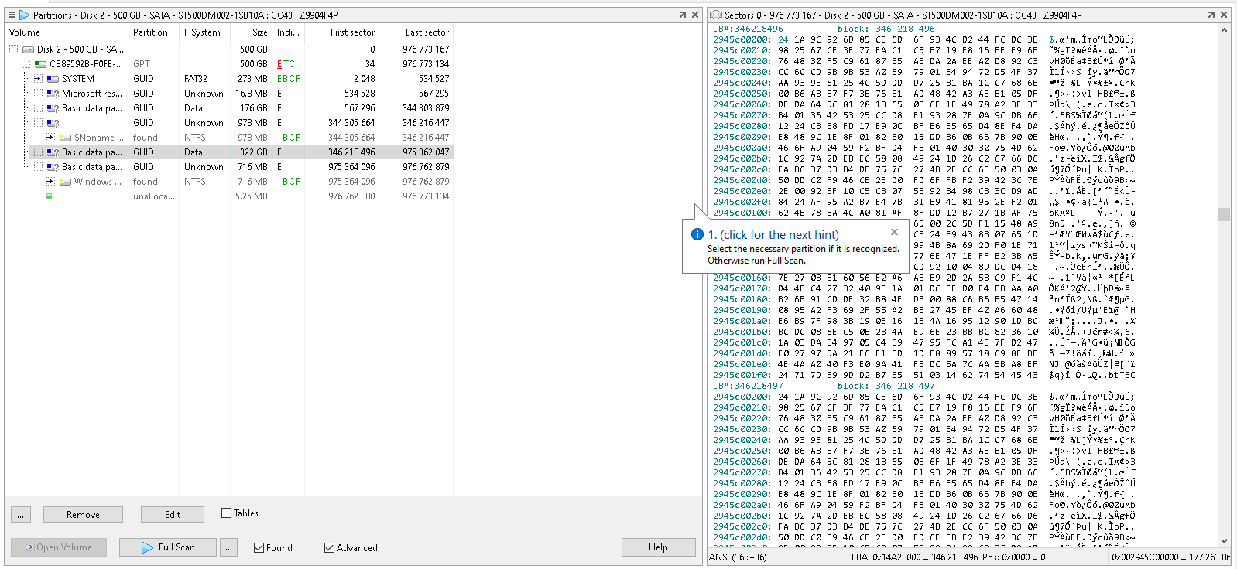Click the Edit button
This screenshot has height=569, width=1237.
(173, 515)
